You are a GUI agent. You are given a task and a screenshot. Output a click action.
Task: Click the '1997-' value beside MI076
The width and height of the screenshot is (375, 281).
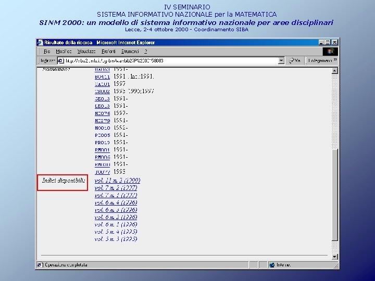(121, 113)
